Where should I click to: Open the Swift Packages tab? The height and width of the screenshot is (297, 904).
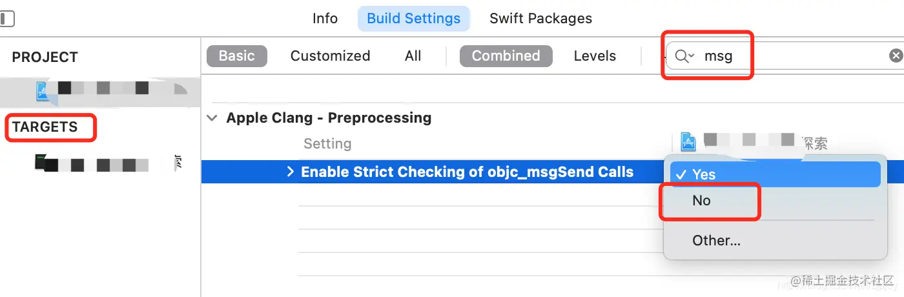click(540, 19)
